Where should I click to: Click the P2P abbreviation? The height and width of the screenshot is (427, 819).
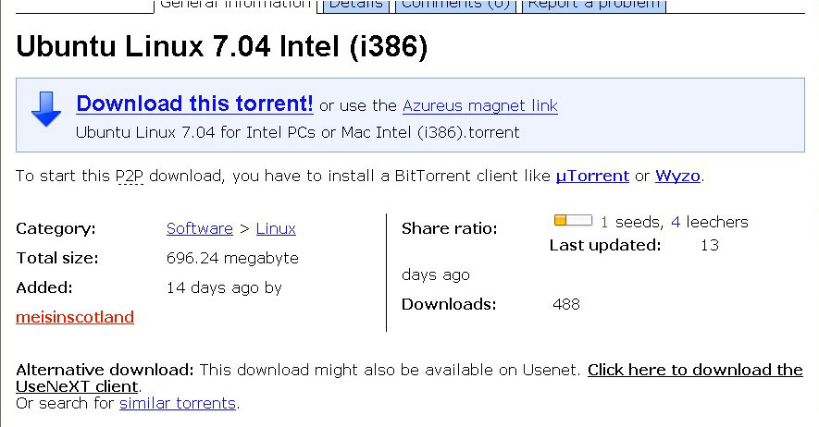coord(129,176)
